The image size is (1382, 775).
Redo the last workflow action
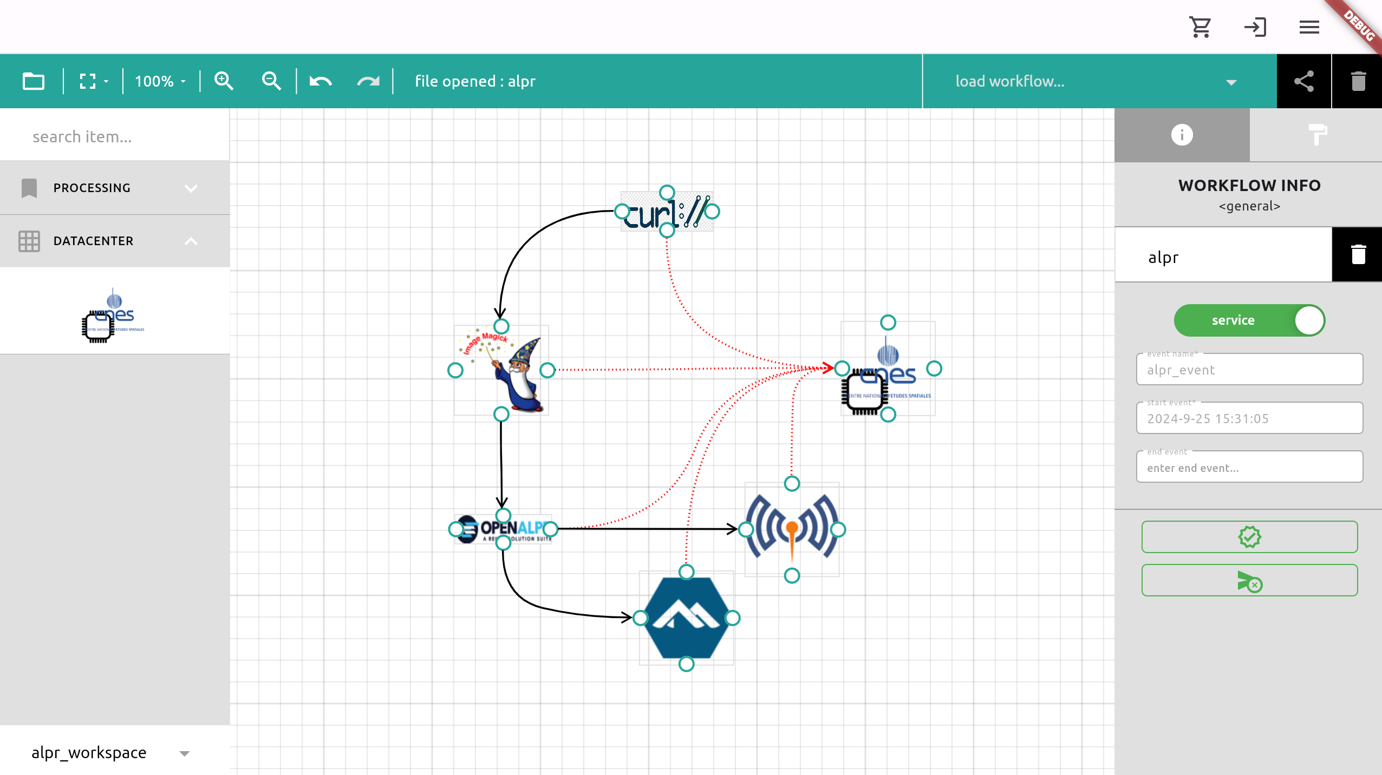(x=368, y=81)
